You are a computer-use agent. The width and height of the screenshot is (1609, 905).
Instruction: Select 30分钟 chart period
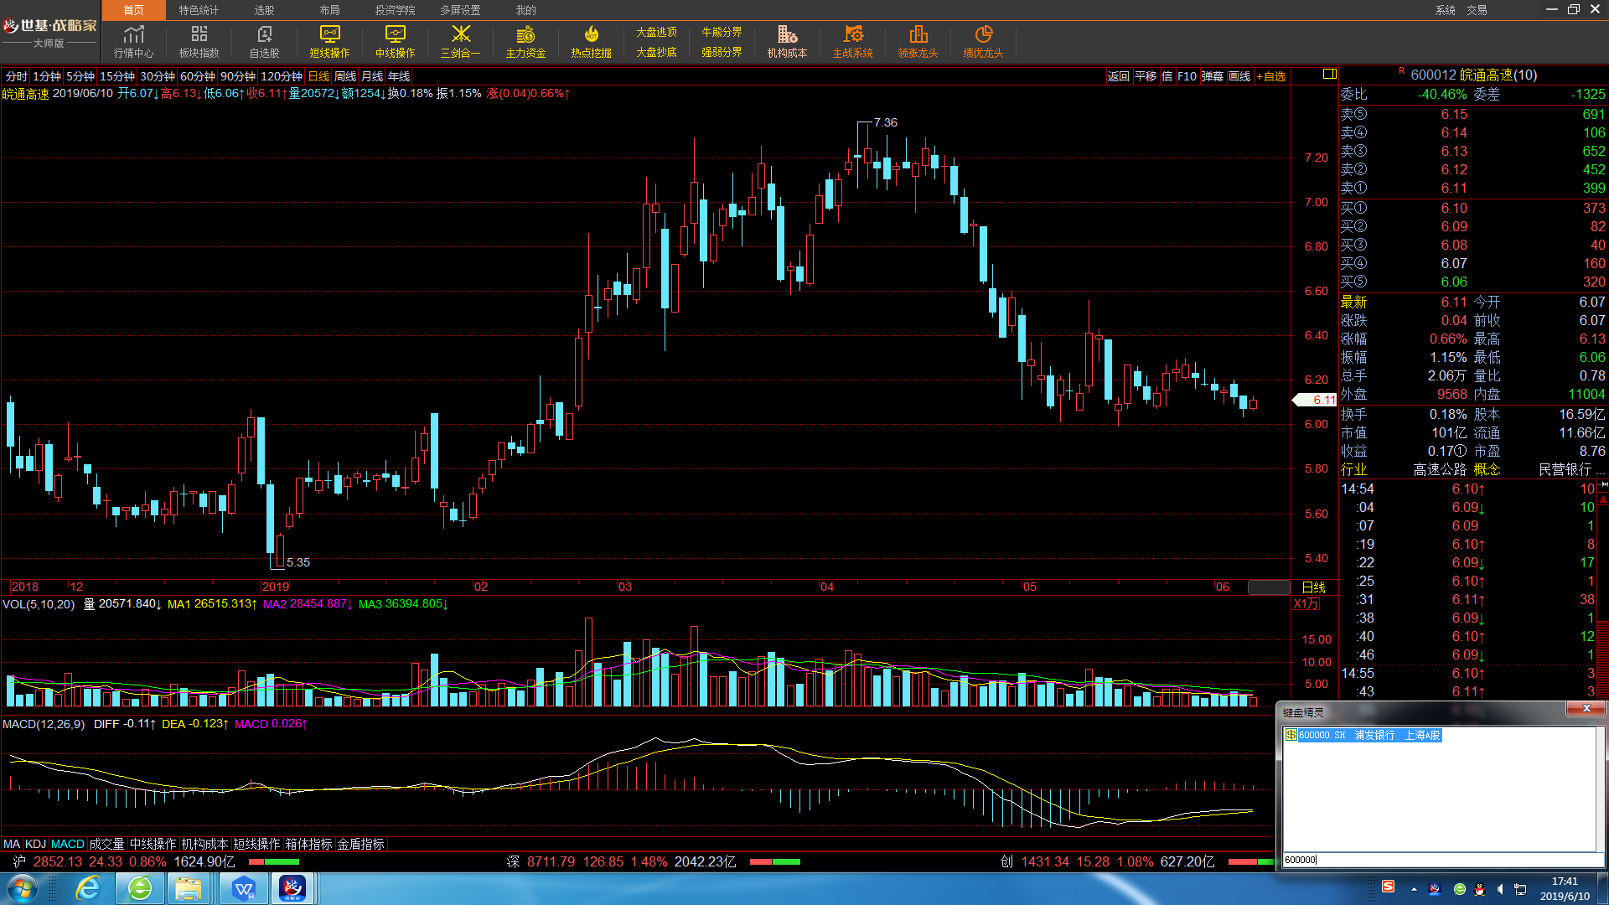coord(158,76)
